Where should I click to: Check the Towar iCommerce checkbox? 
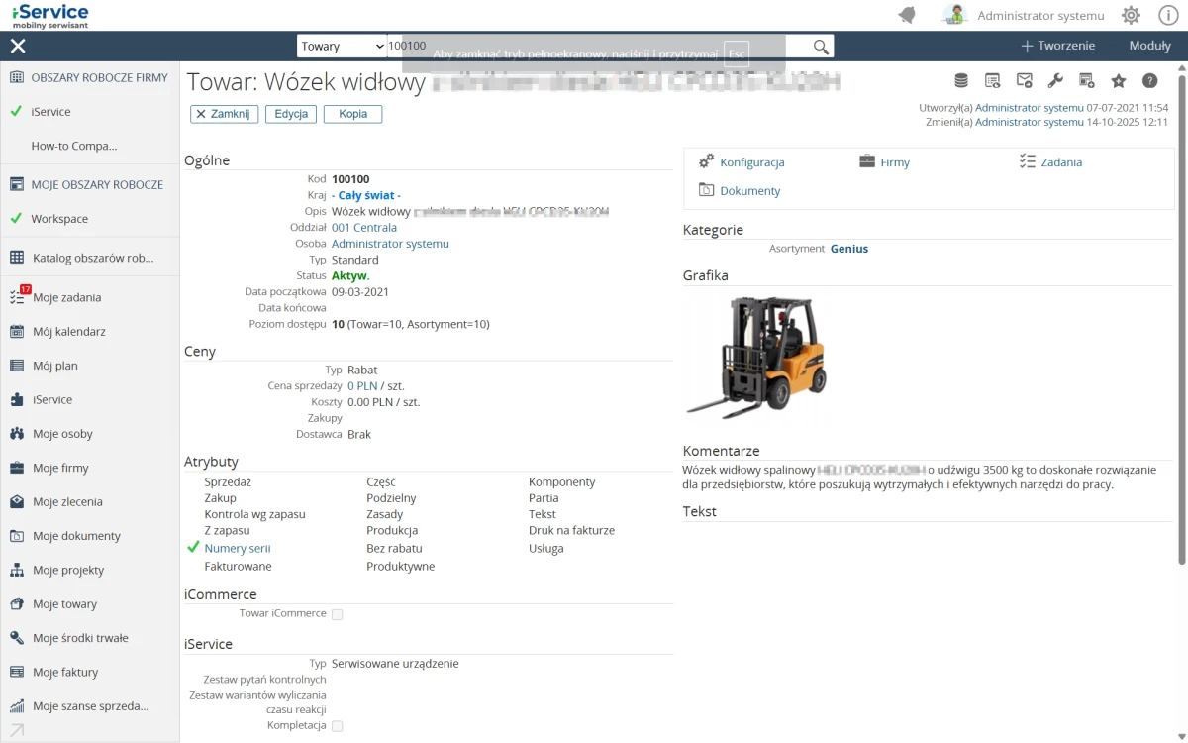tap(337, 614)
